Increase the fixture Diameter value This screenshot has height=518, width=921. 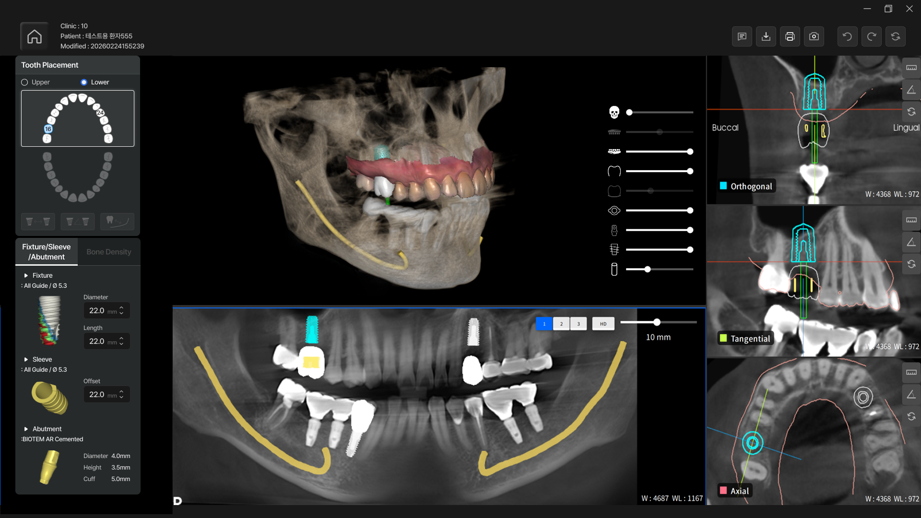tap(121, 308)
